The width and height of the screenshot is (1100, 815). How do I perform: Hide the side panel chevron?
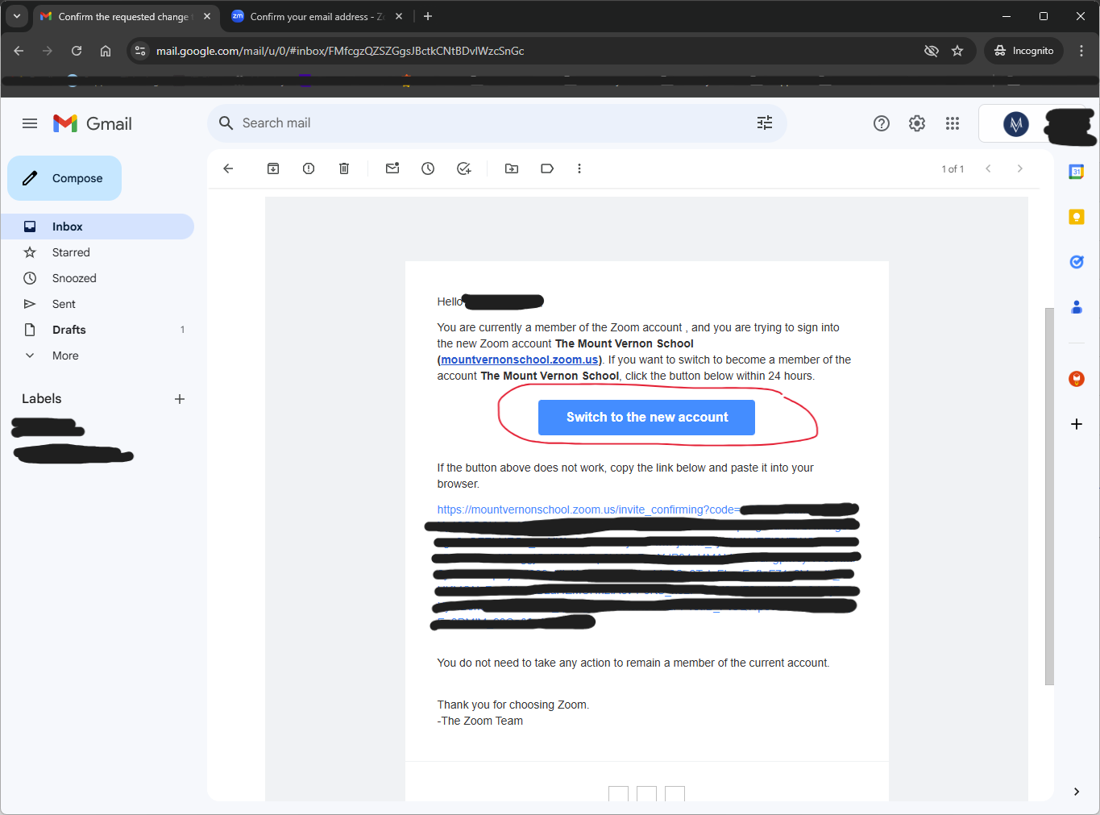(x=1077, y=792)
